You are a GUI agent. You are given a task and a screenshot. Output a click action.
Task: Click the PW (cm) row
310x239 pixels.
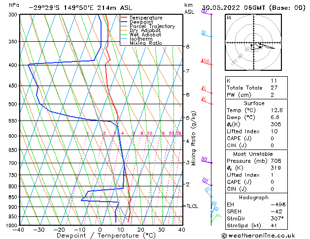tap(256, 95)
